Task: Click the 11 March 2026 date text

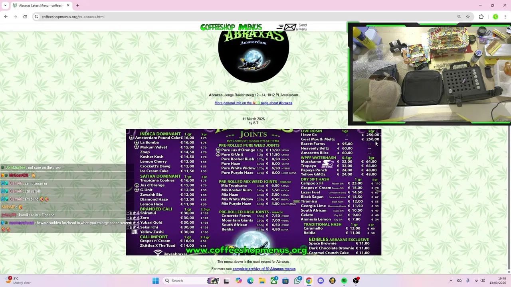Action: [254, 119]
